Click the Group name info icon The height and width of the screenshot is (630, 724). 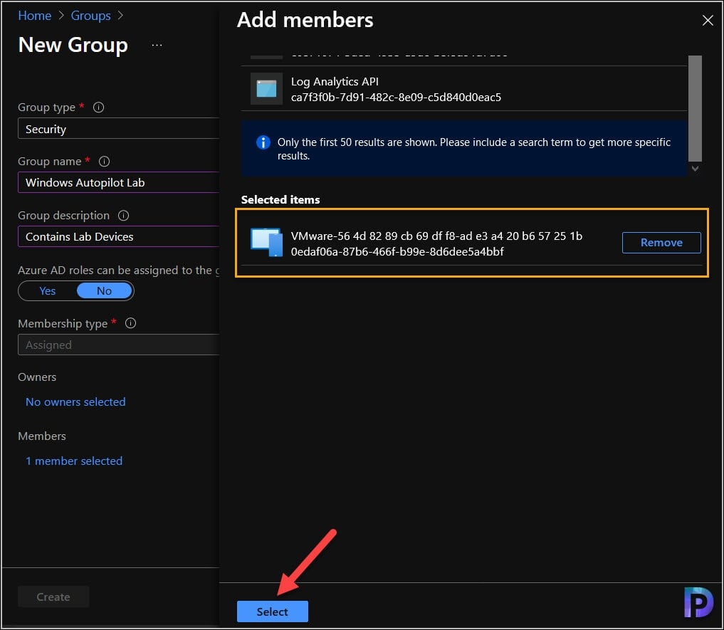105,161
